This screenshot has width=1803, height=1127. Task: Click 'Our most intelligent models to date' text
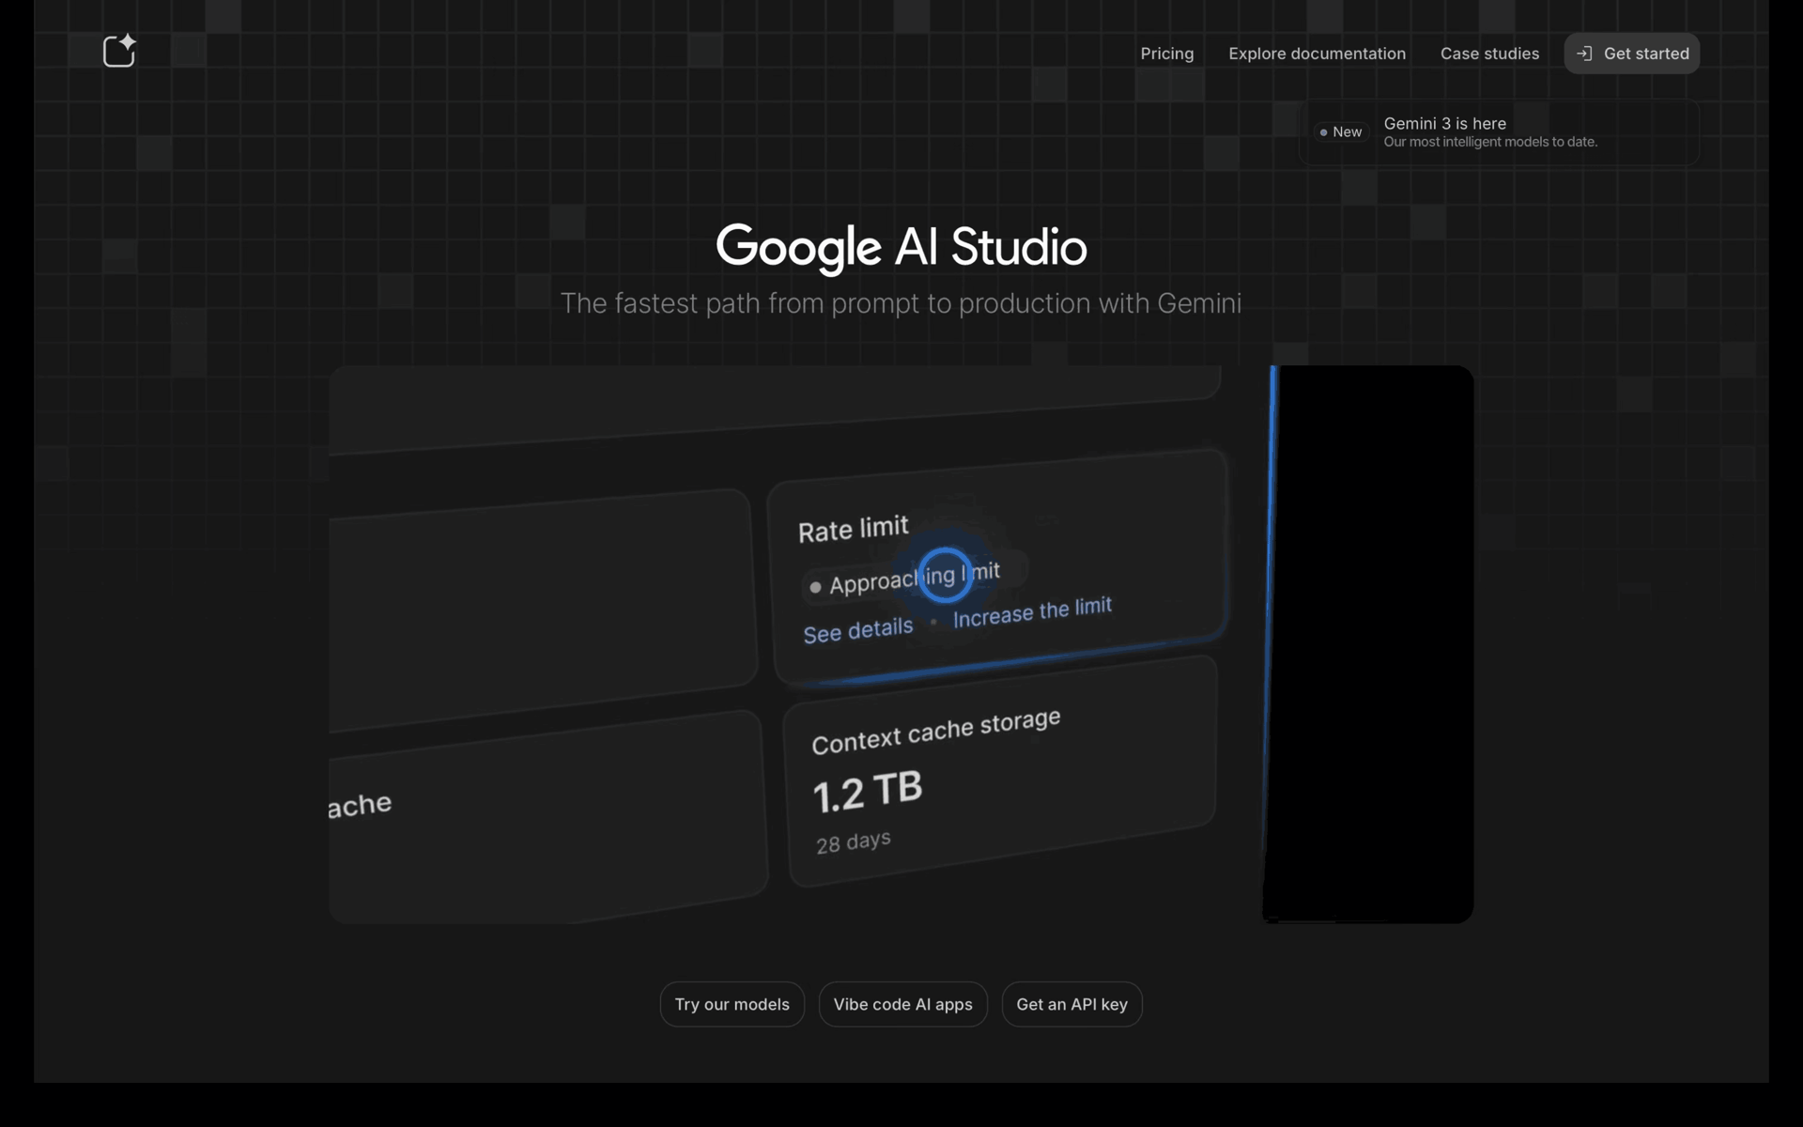click(1489, 142)
